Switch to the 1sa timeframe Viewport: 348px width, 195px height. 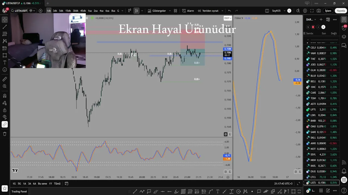(x=90, y=11)
